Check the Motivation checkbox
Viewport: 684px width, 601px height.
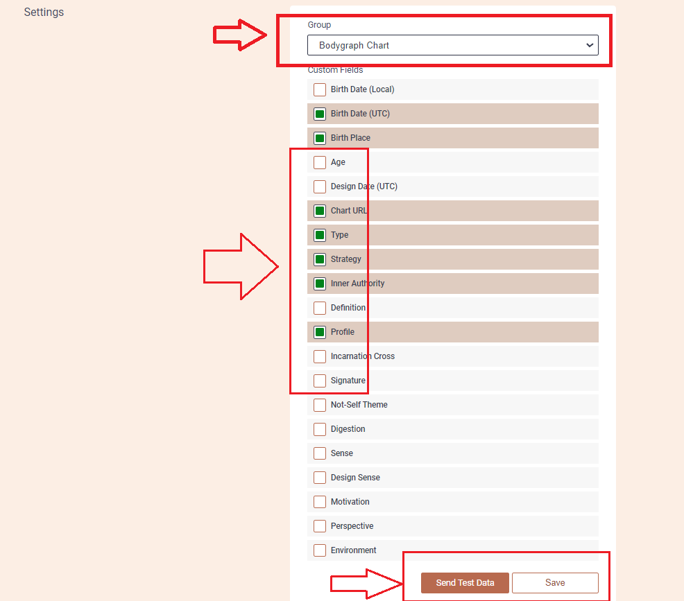[x=320, y=502]
